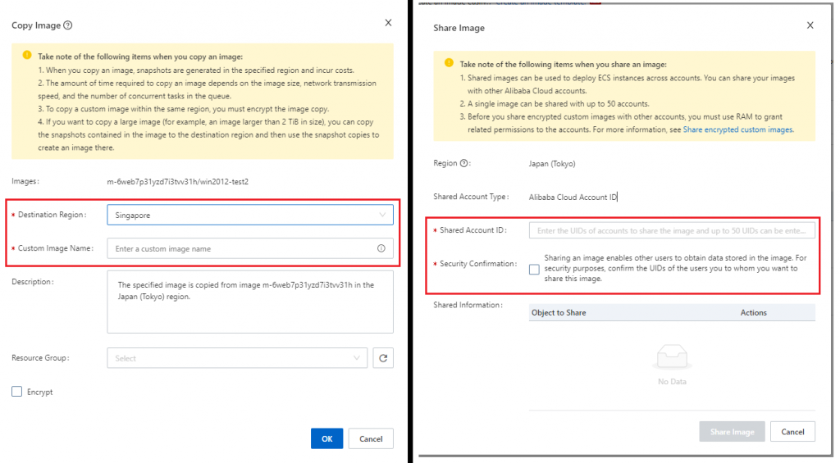Cancel the Share Image dialog
Viewport: 840px width, 463px height.
[792, 431]
